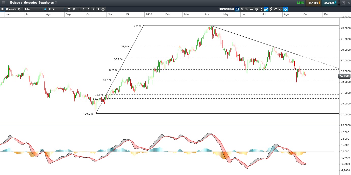The image size is (351, 175).
Task: Click the bid price 34,1800
Action: pos(313,3)
